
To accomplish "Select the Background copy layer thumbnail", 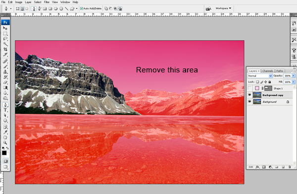I will pyautogui.click(x=257, y=95).
